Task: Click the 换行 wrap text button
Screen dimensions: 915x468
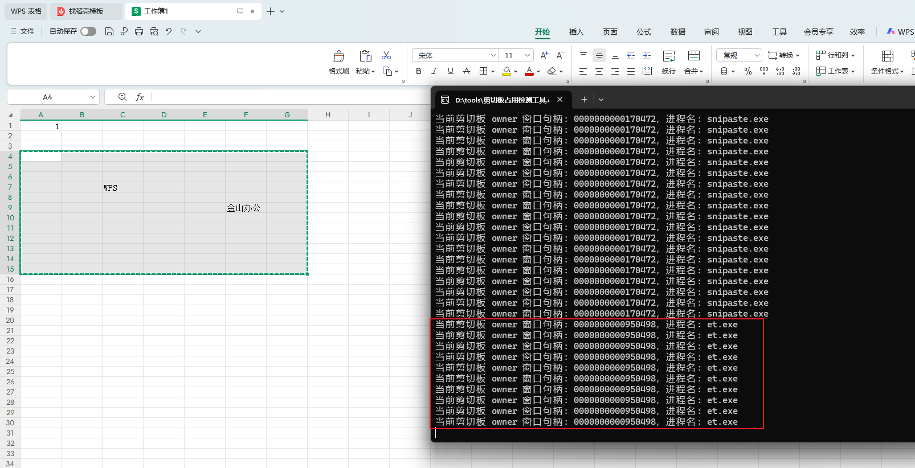Action: coord(669,62)
